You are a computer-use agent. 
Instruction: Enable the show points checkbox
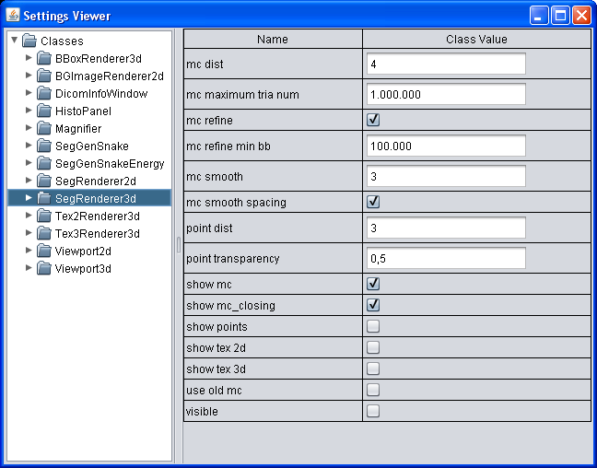373,327
